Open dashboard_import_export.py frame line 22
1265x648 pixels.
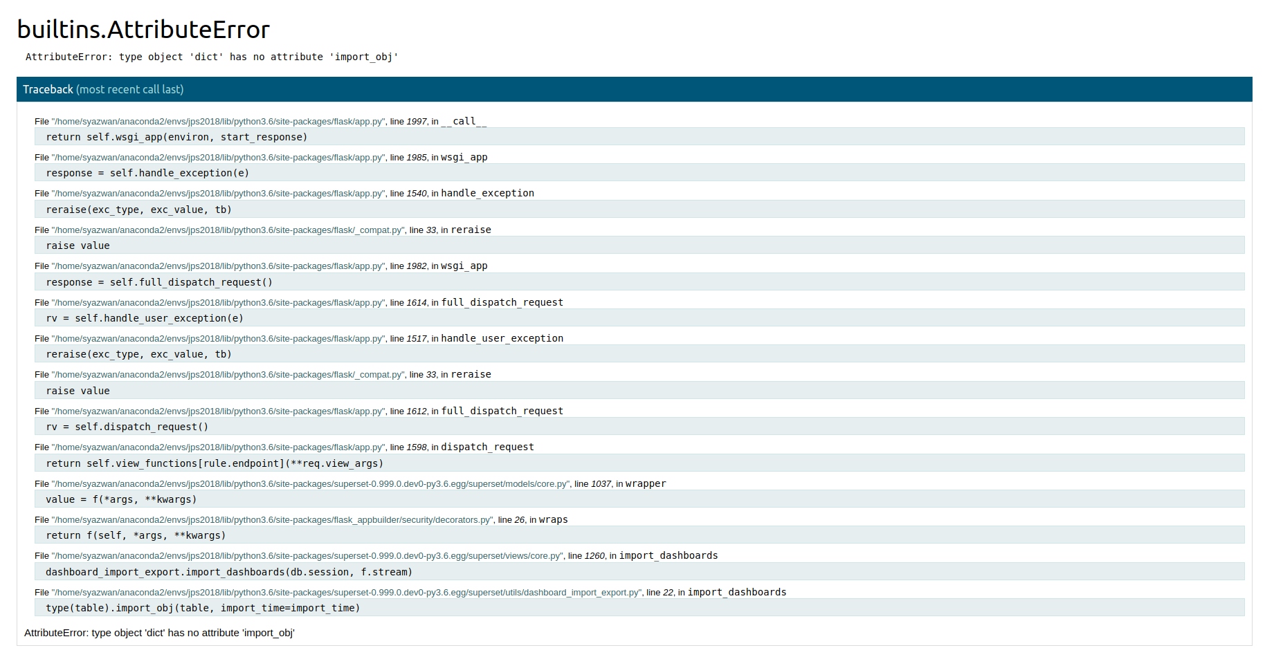point(410,592)
